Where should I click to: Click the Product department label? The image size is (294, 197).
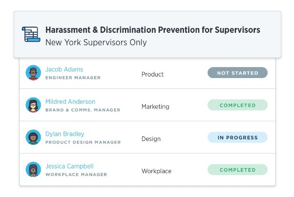click(152, 74)
